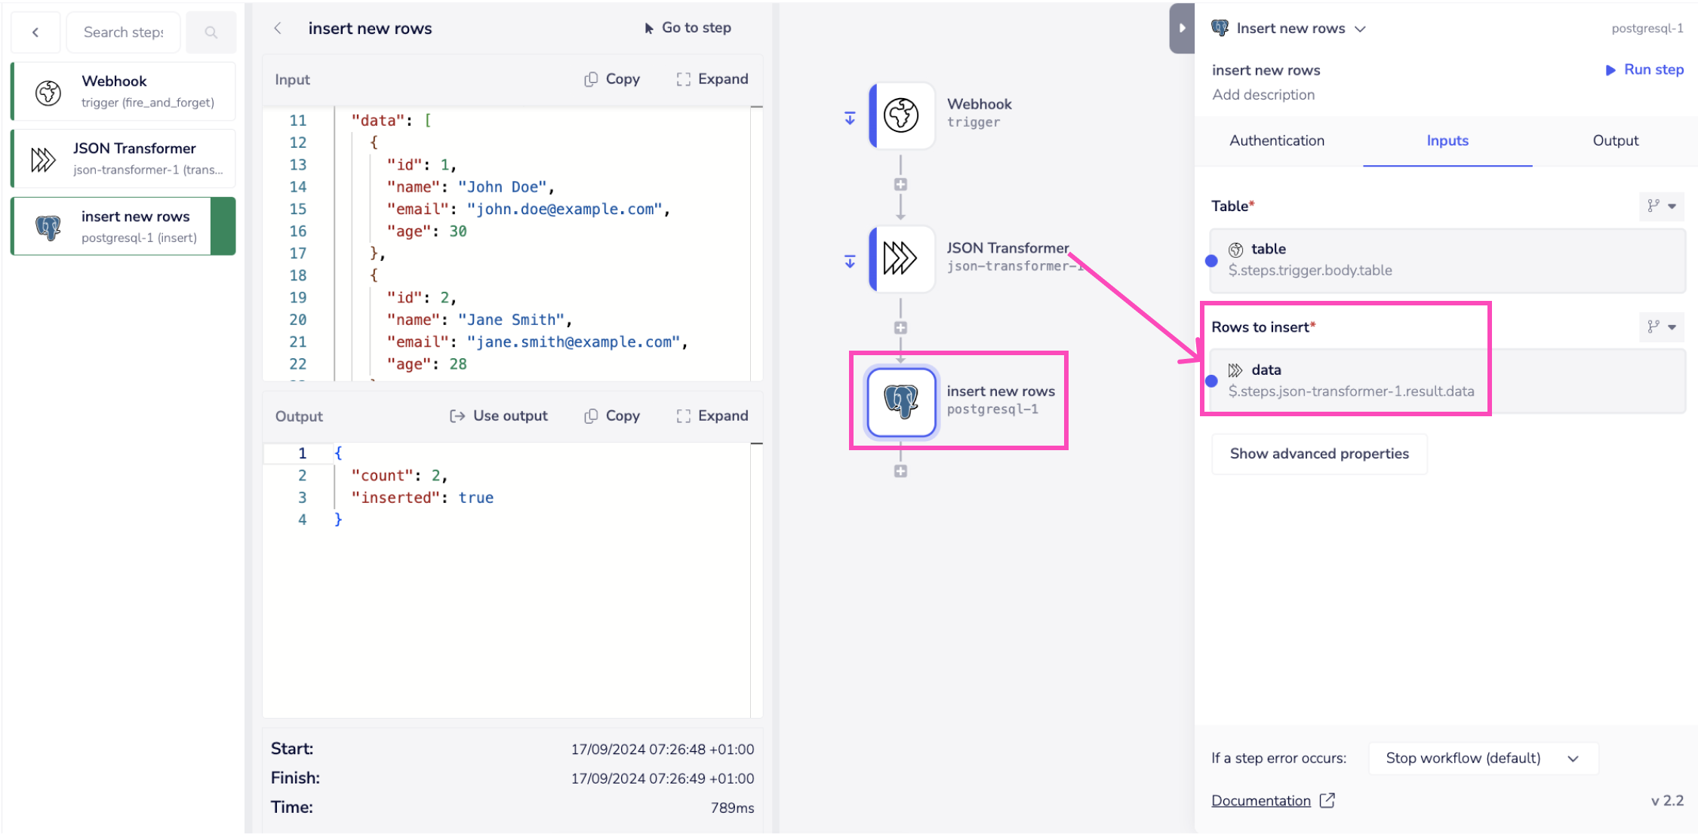The height and width of the screenshot is (834, 1698).
Task: Select the Webhook globe icon in the canvas
Action: pyautogui.click(x=900, y=116)
